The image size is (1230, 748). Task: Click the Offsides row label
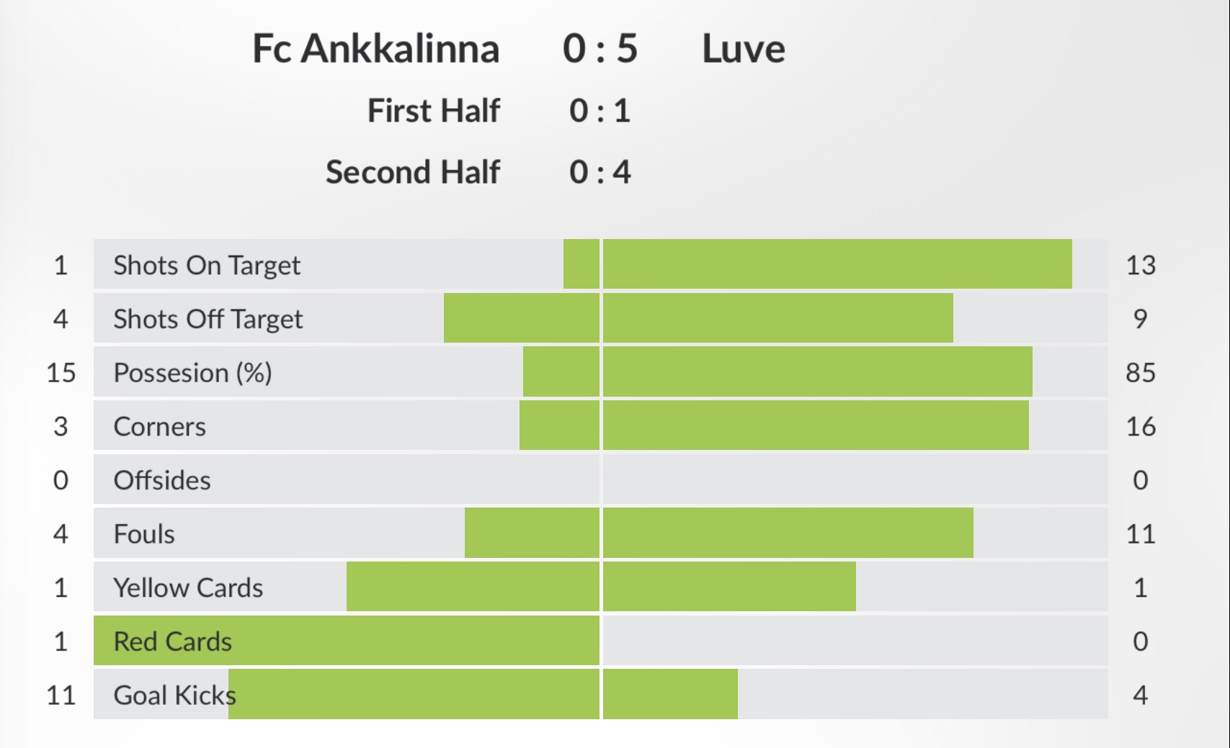pyautogui.click(x=162, y=480)
